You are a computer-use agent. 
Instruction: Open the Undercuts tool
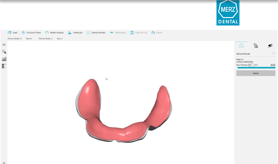(x=70, y=33)
